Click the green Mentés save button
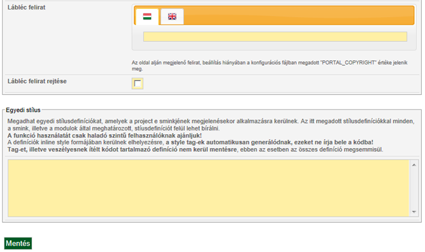This screenshot has height=252, width=425. (x=18, y=243)
